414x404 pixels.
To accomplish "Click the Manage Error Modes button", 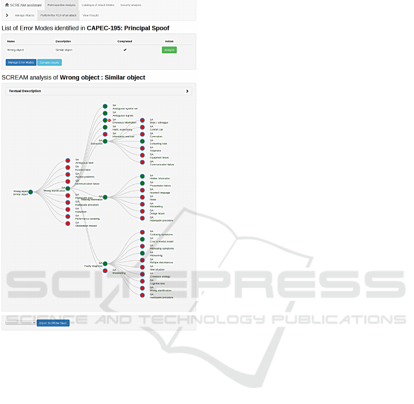I will (21, 63).
